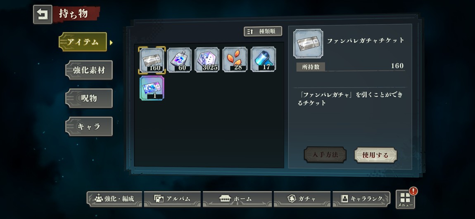
Task: Open アルバム from the bottom bar
Action: pos(172,199)
